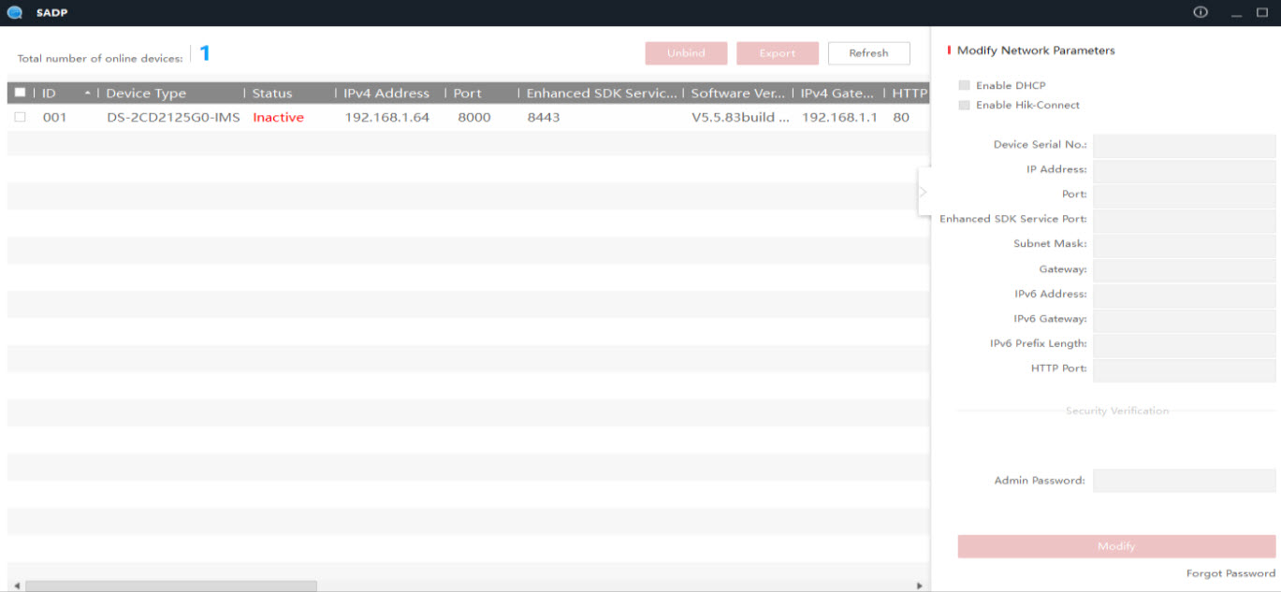Check the box for device 001

[x=20, y=118]
